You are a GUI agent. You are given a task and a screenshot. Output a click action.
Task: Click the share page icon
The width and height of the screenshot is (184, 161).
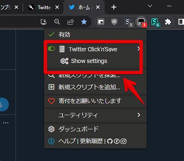coord(71,22)
